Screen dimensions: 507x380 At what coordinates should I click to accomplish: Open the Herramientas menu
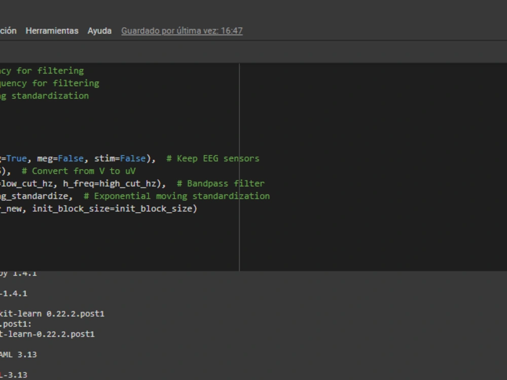(52, 31)
